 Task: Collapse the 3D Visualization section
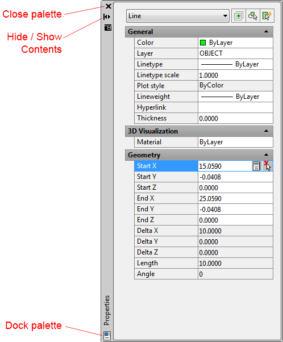click(x=266, y=131)
